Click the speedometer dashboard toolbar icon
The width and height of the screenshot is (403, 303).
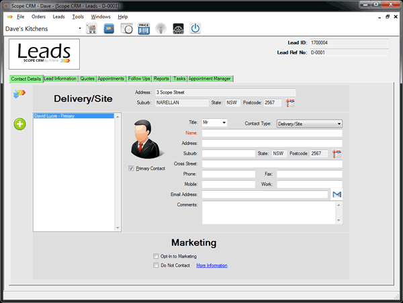[178, 29]
